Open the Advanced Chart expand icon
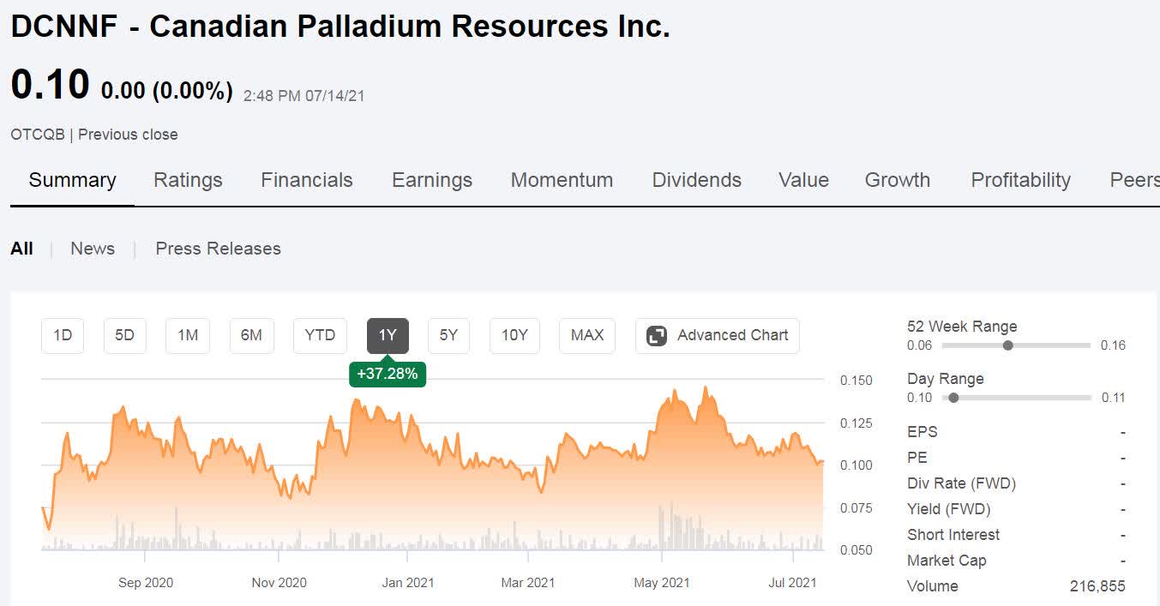1160x606 pixels. pyautogui.click(x=657, y=336)
